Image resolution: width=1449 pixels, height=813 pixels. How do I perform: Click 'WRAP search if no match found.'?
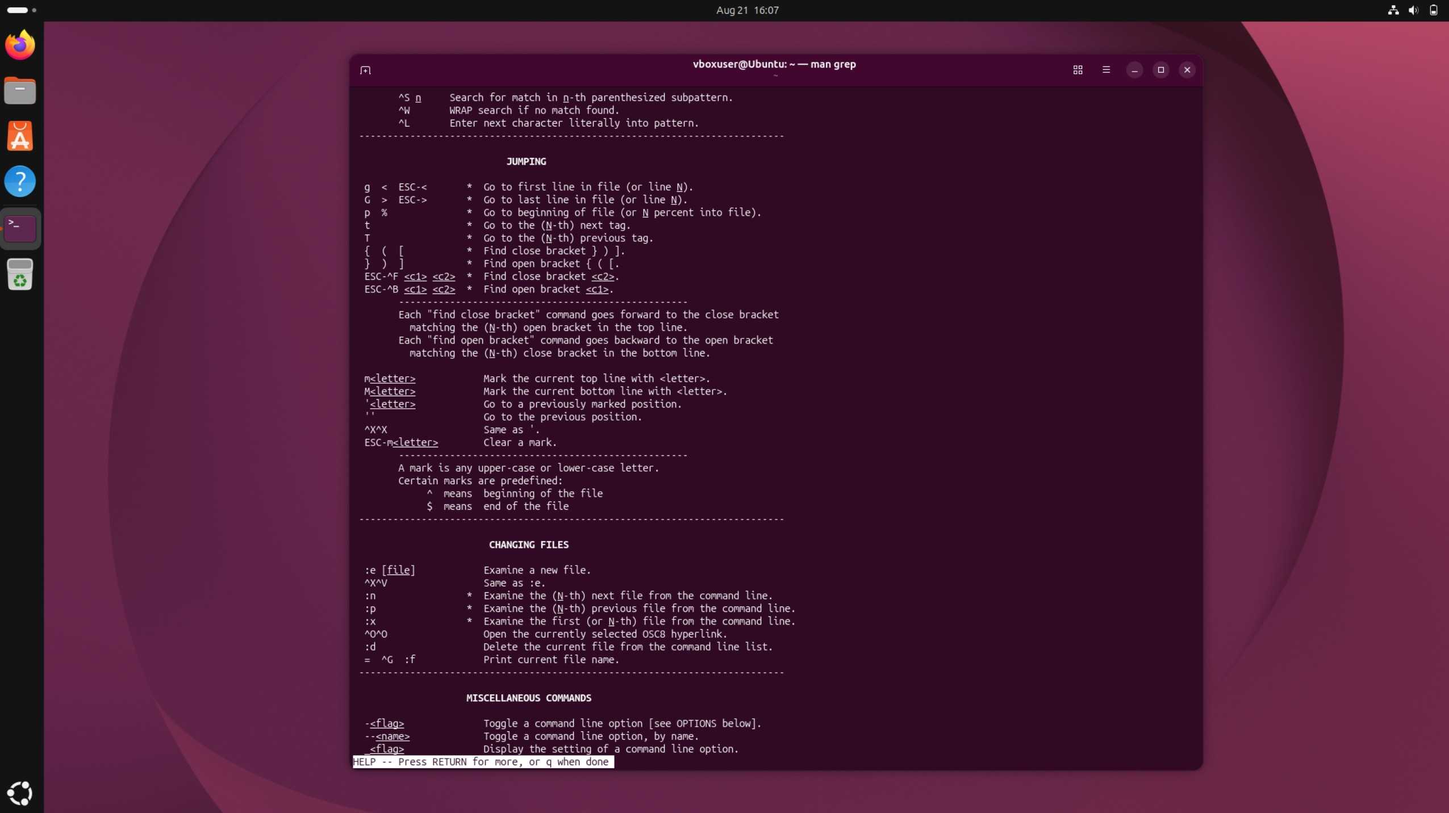click(x=534, y=110)
